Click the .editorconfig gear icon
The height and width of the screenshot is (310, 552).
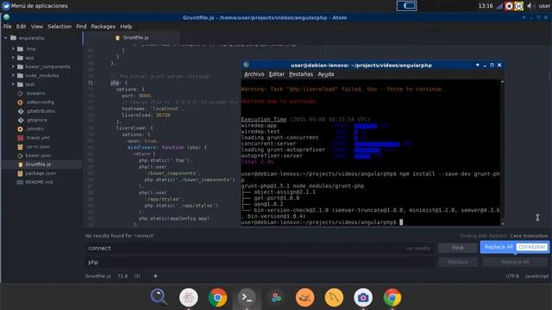click(21, 102)
